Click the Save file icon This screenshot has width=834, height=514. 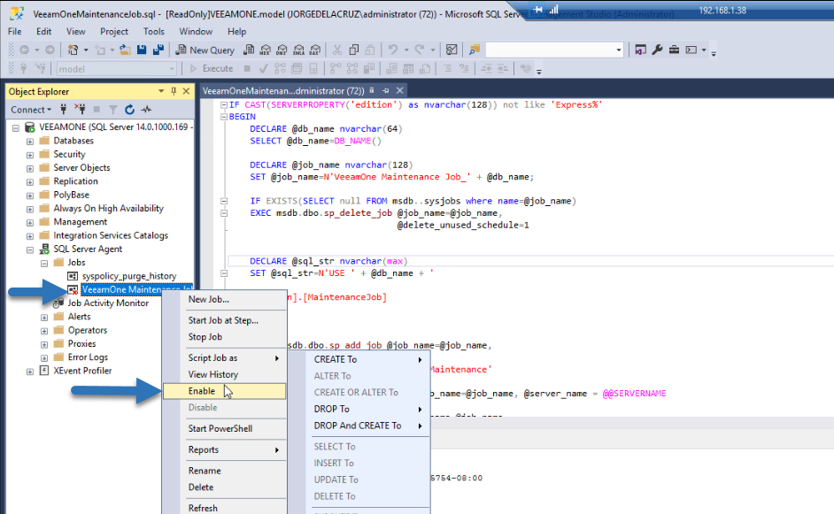(142, 50)
